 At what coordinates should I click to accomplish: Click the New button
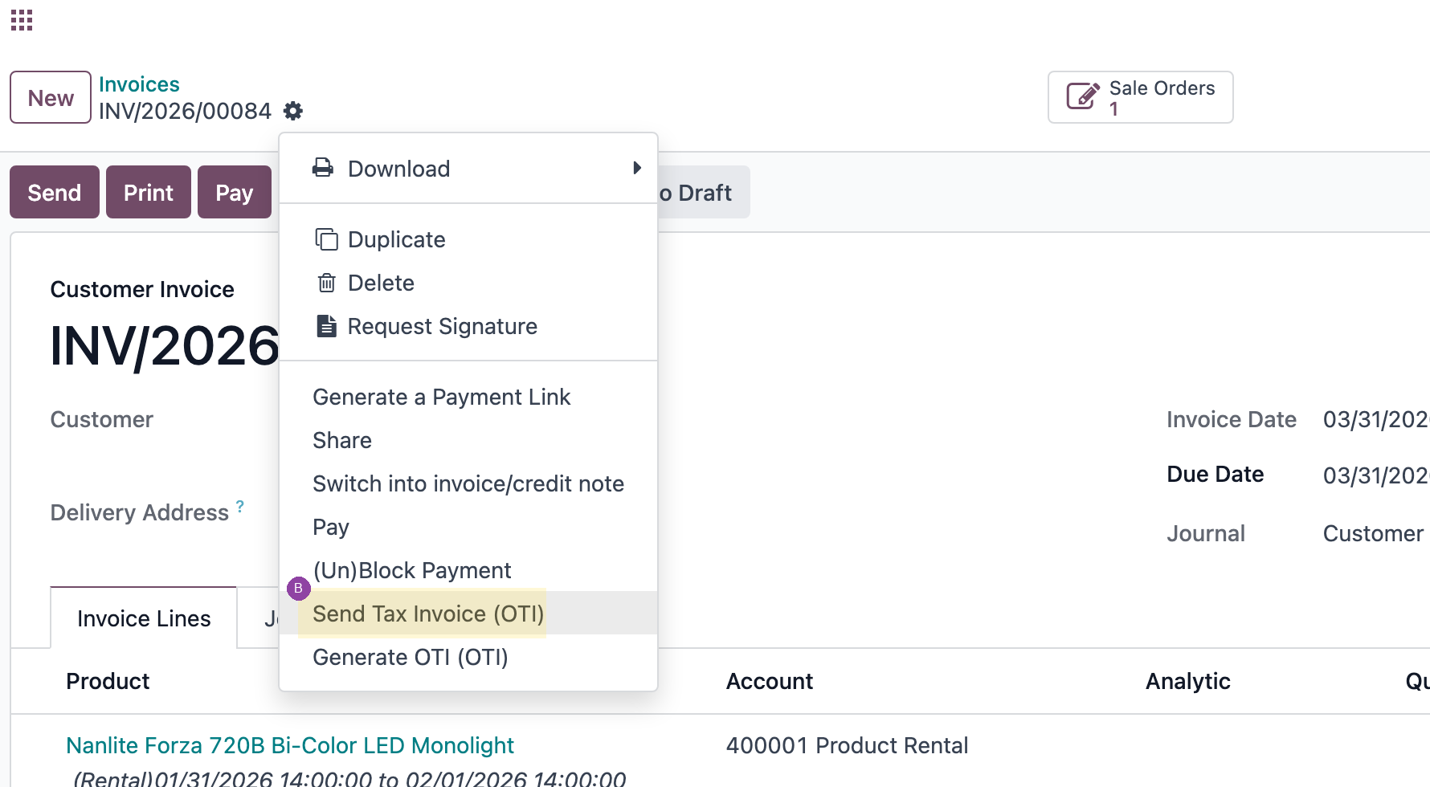(x=51, y=97)
